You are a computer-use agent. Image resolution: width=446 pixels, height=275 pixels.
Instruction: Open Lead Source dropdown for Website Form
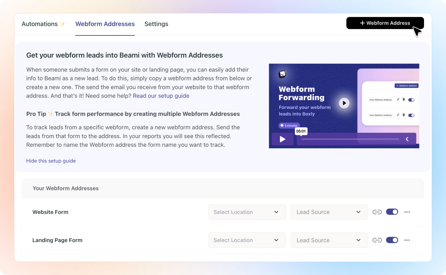(329, 212)
